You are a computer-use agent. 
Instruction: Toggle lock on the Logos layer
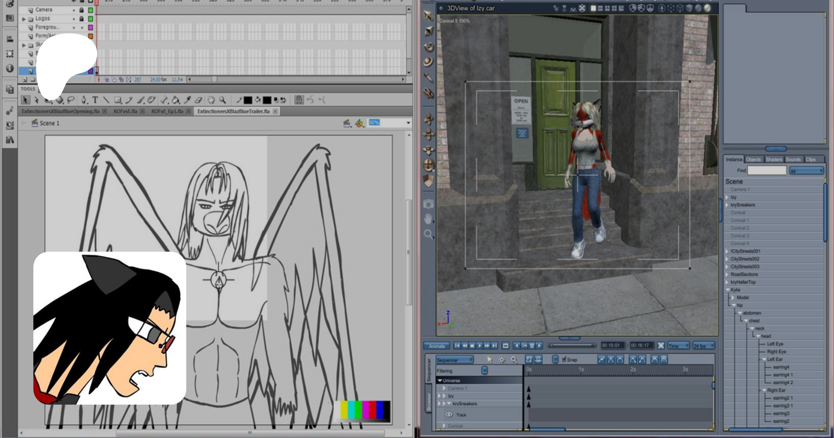(82, 19)
